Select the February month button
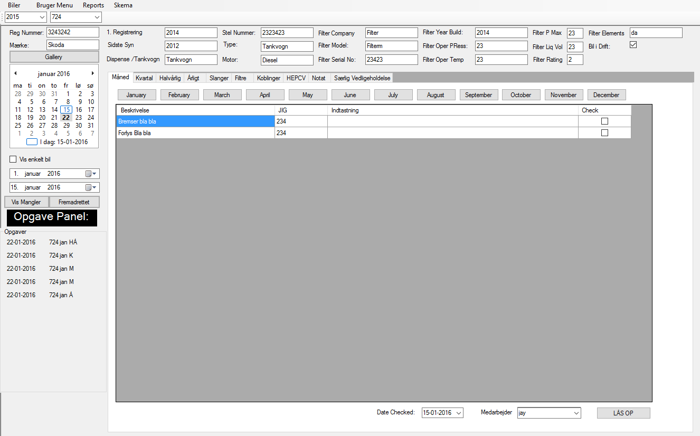Screen dimensions: 700x436 click(179, 95)
